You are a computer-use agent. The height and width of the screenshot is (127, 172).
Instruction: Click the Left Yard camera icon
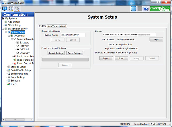coord(18,46)
